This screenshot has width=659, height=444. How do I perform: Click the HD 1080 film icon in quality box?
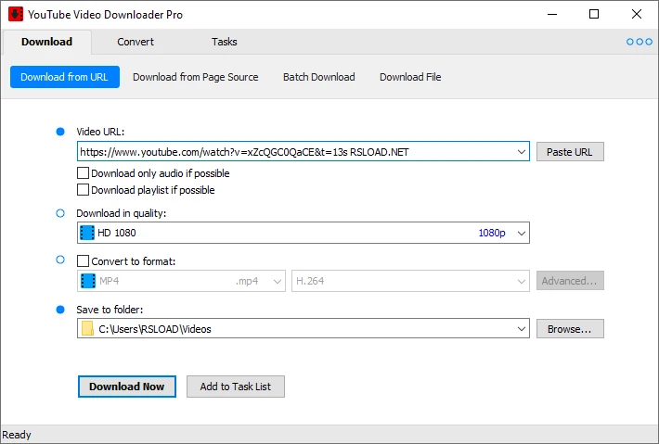point(87,233)
